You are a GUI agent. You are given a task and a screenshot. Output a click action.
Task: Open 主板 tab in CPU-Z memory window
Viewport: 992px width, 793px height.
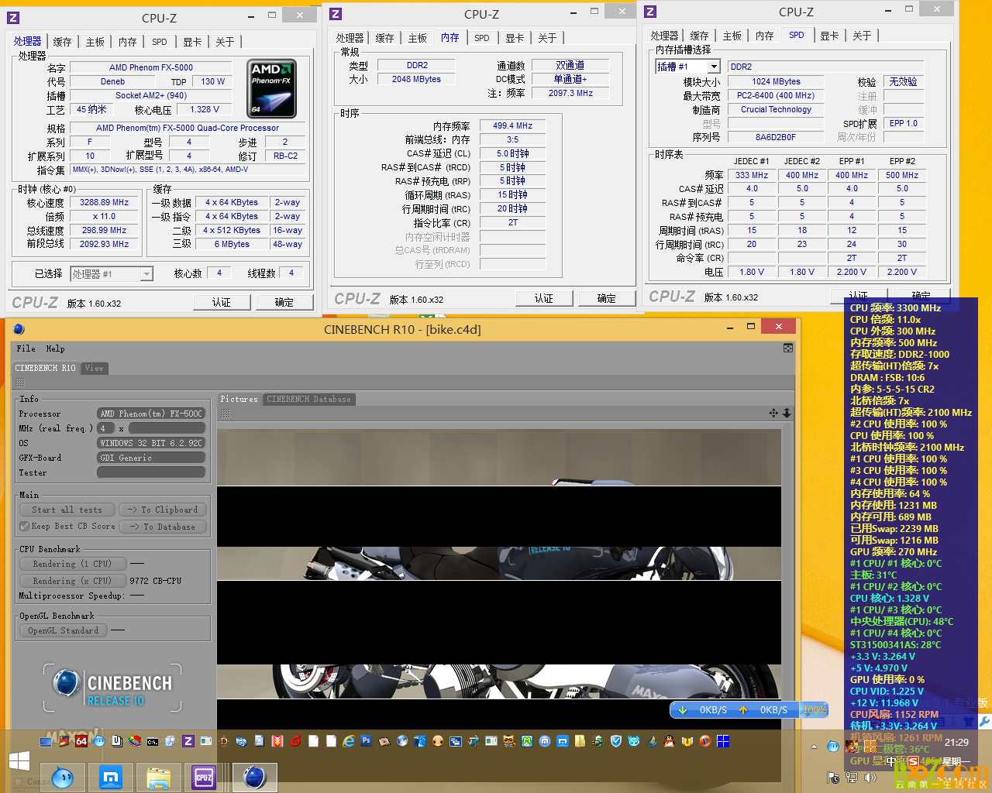coord(417,38)
